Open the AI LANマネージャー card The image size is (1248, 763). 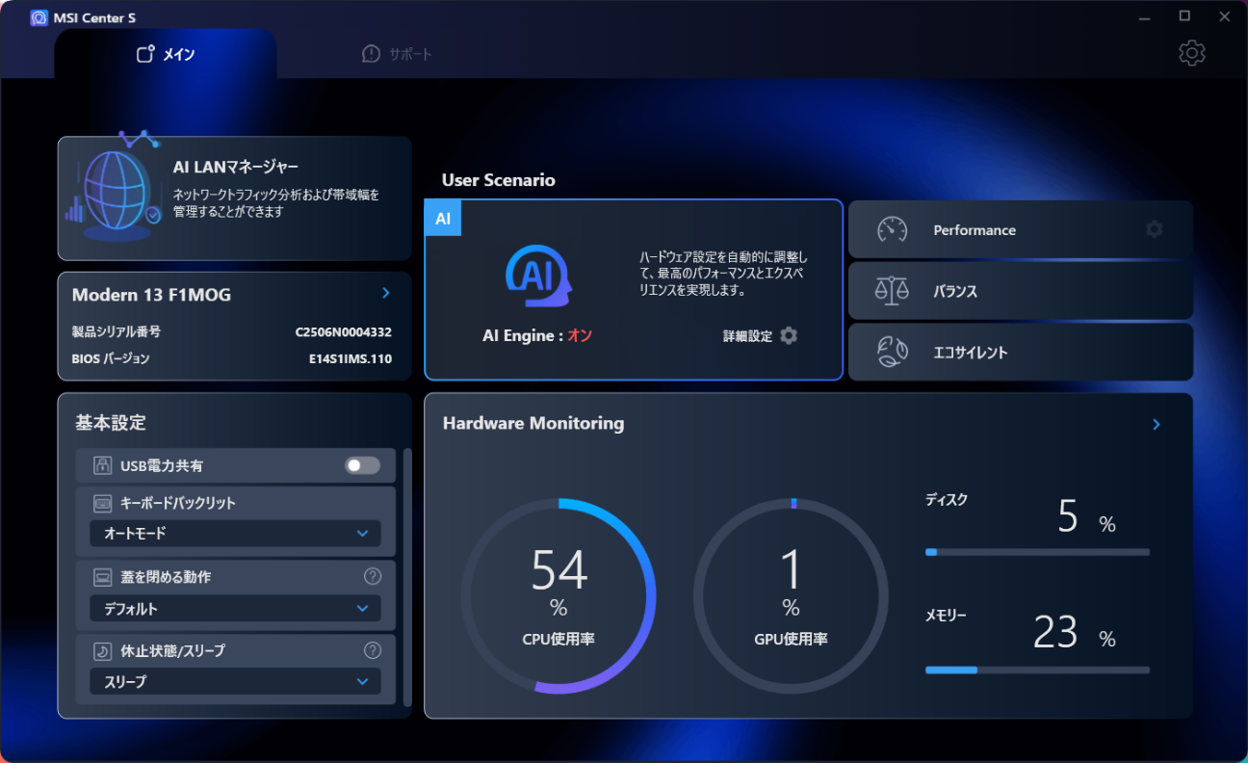point(235,198)
